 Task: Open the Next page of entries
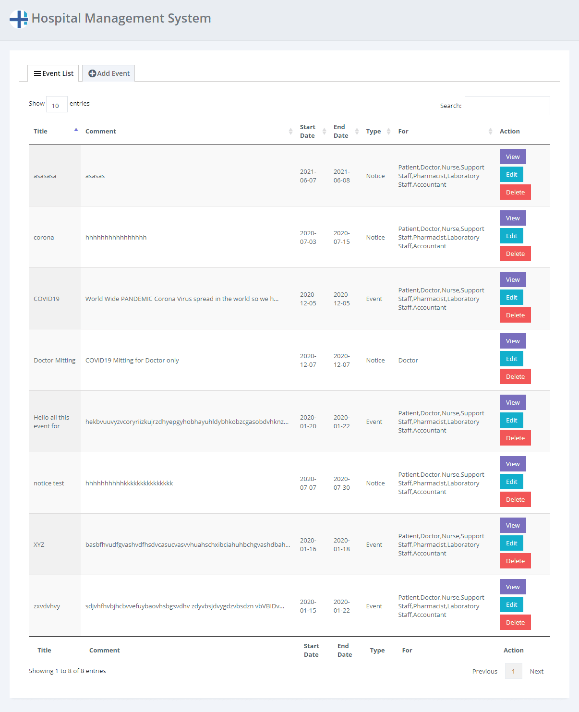[536, 671]
